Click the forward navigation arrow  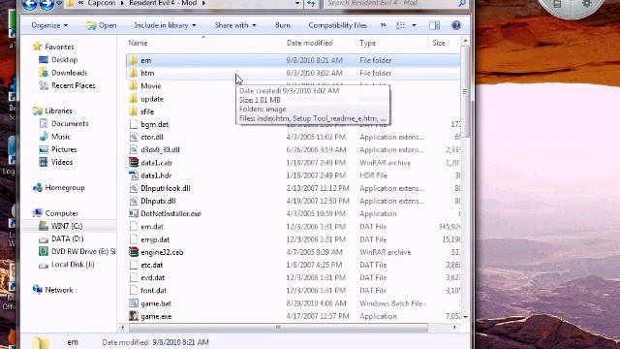47,4
